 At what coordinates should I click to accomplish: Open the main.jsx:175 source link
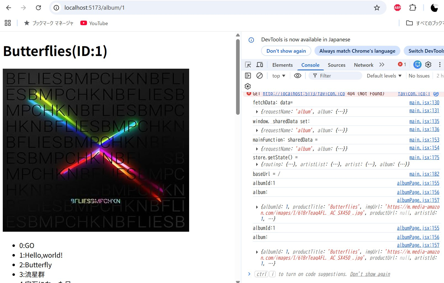(424, 157)
